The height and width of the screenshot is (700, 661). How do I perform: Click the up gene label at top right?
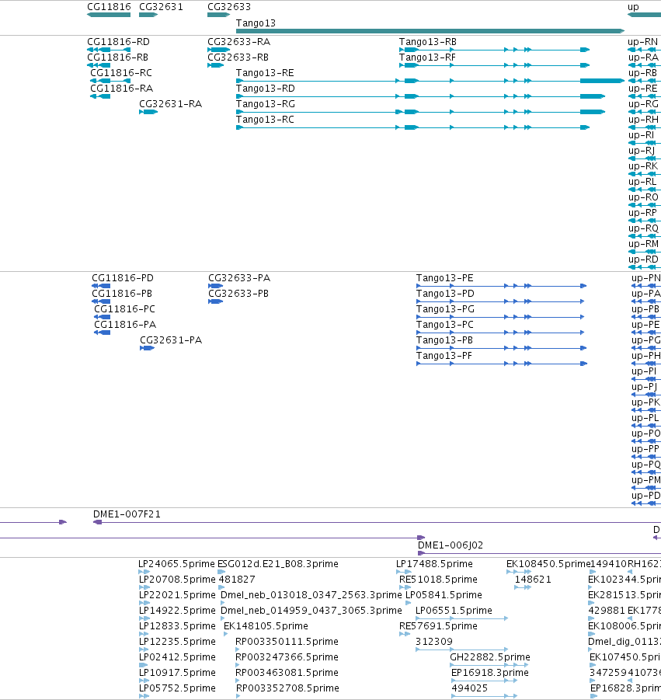633,7
